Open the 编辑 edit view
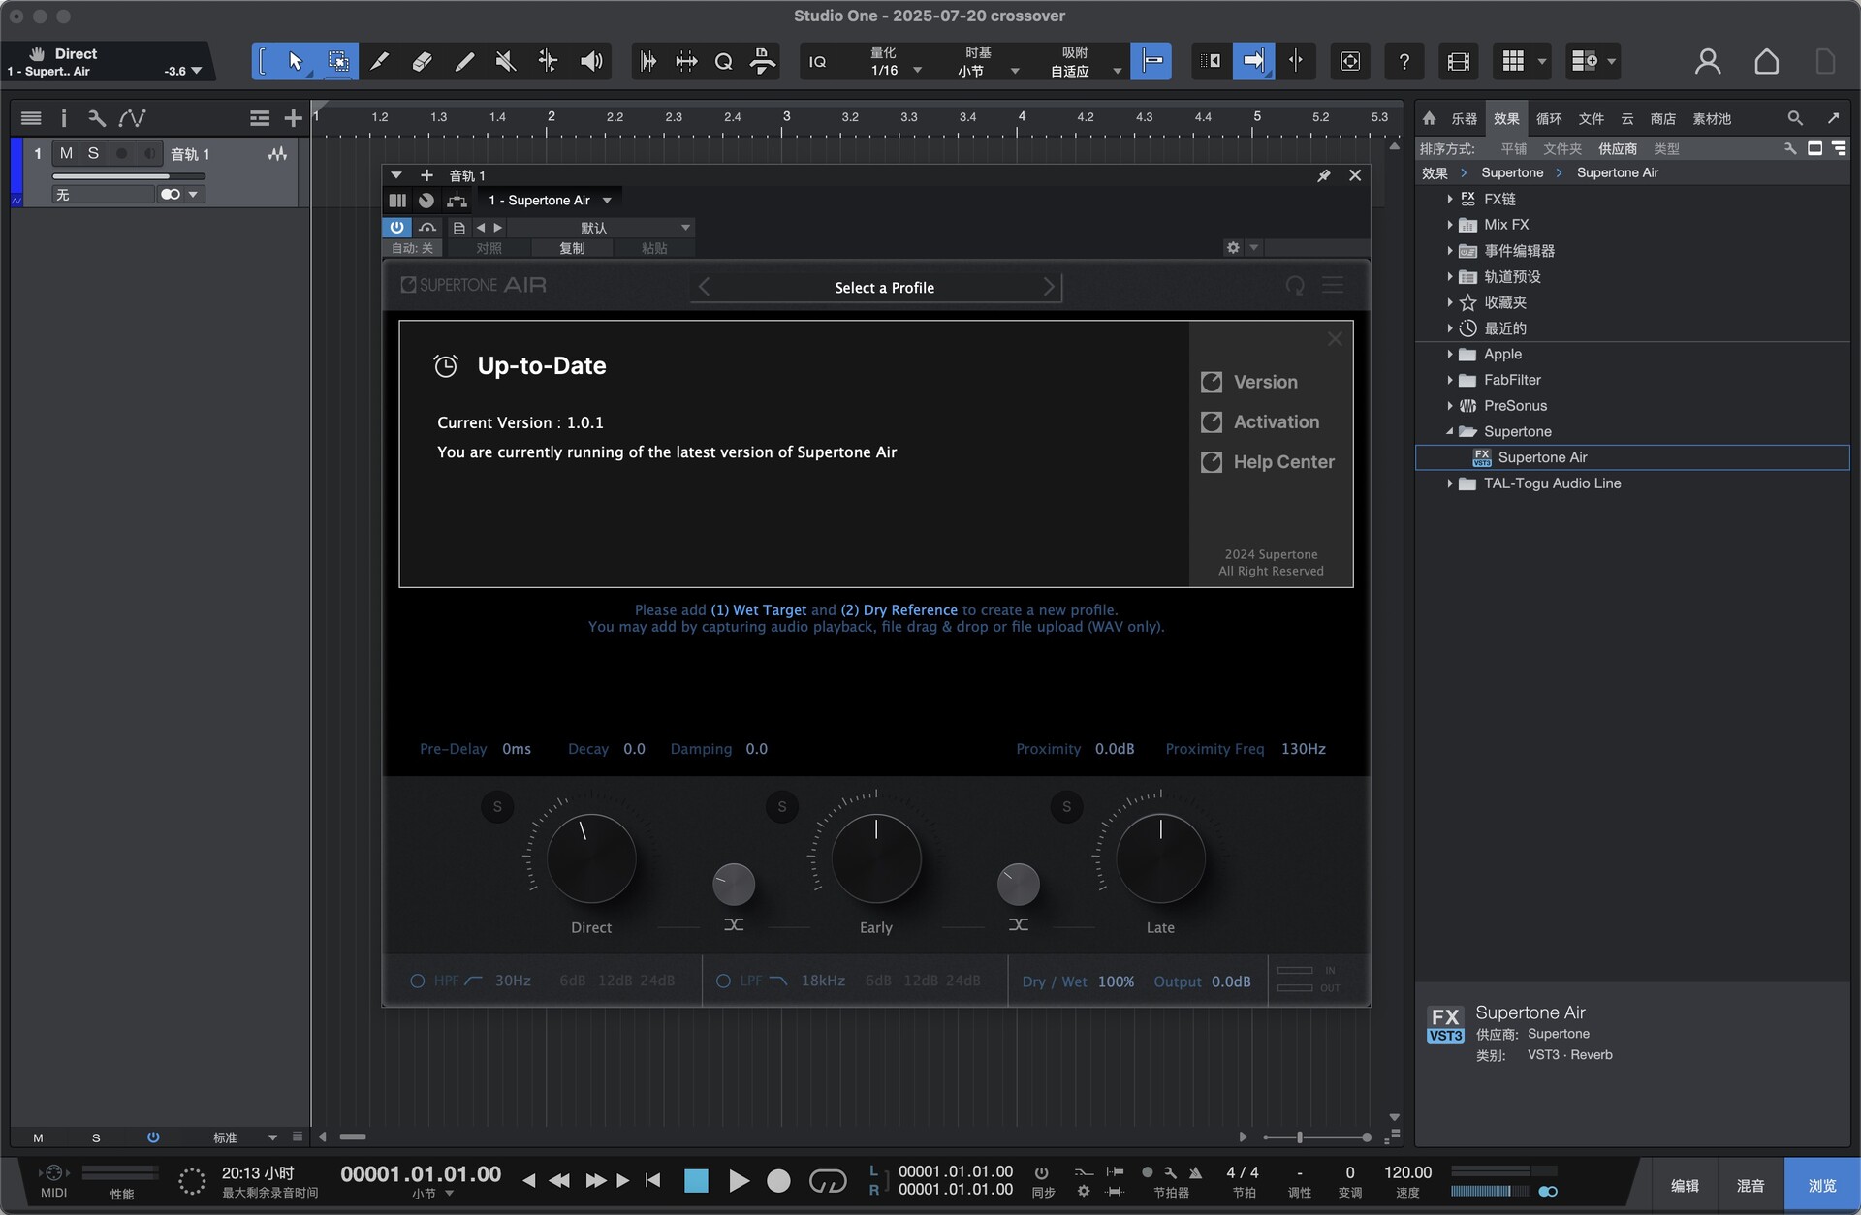The height and width of the screenshot is (1215, 1861). (x=1685, y=1185)
